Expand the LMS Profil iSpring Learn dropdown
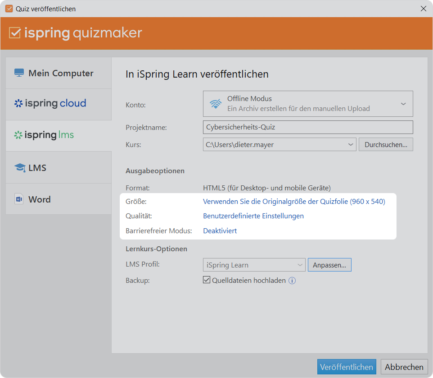 coord(300,265)
